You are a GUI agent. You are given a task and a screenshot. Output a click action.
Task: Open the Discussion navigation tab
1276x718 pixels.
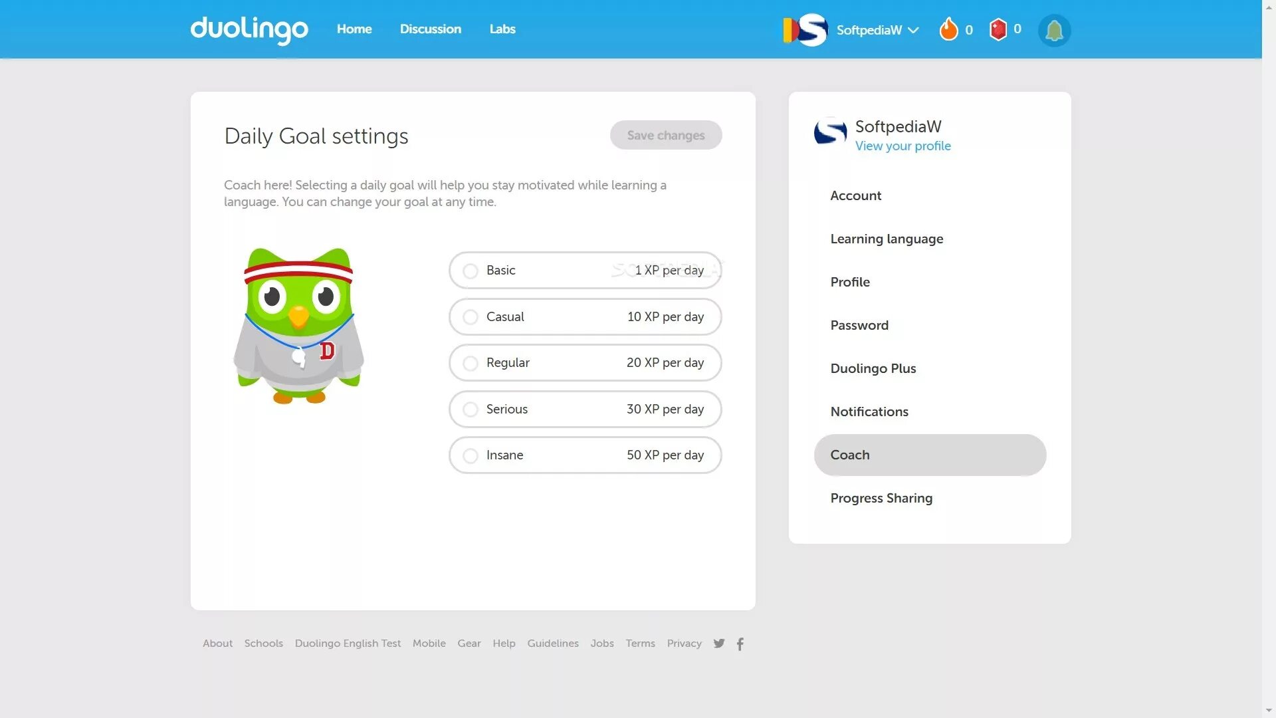[430, 29]
